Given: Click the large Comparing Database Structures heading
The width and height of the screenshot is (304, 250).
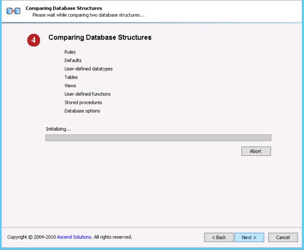Looking at the screenshot, I should [100, 38].
